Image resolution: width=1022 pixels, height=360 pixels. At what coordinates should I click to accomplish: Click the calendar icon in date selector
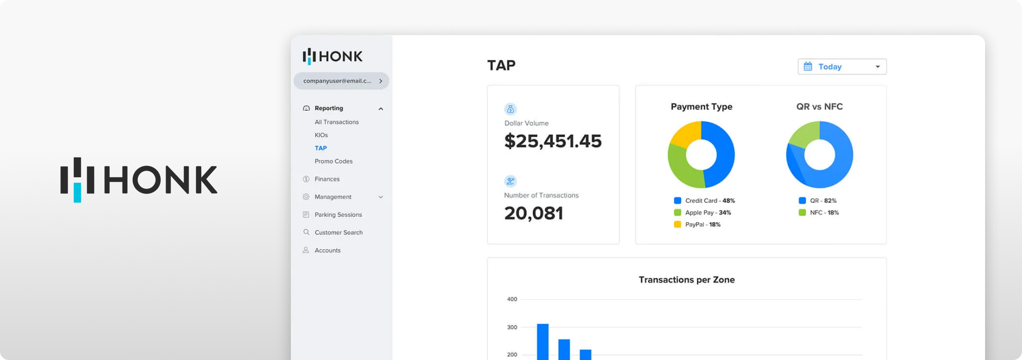click(x=808, y=67)
